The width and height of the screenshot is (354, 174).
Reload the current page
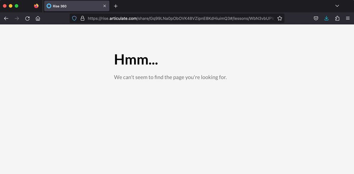coord(27,18)
